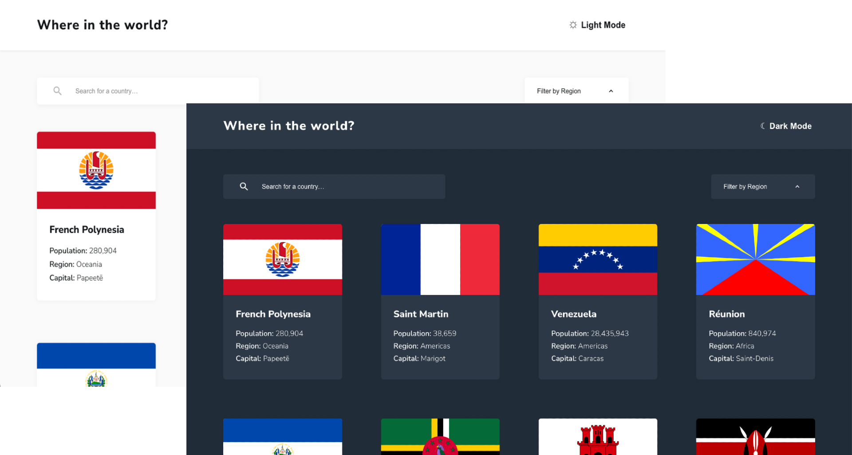Open the French Polynesia flag in light theme

click(x=96, y=170)
